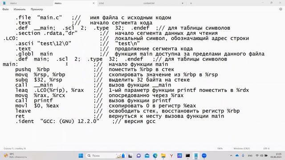This screenshot has width=285, height=160.
Task: Open the Файл menu
Action: (5, 9)
